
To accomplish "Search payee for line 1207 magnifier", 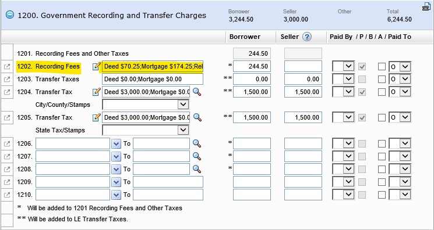I will coord(197,156).
